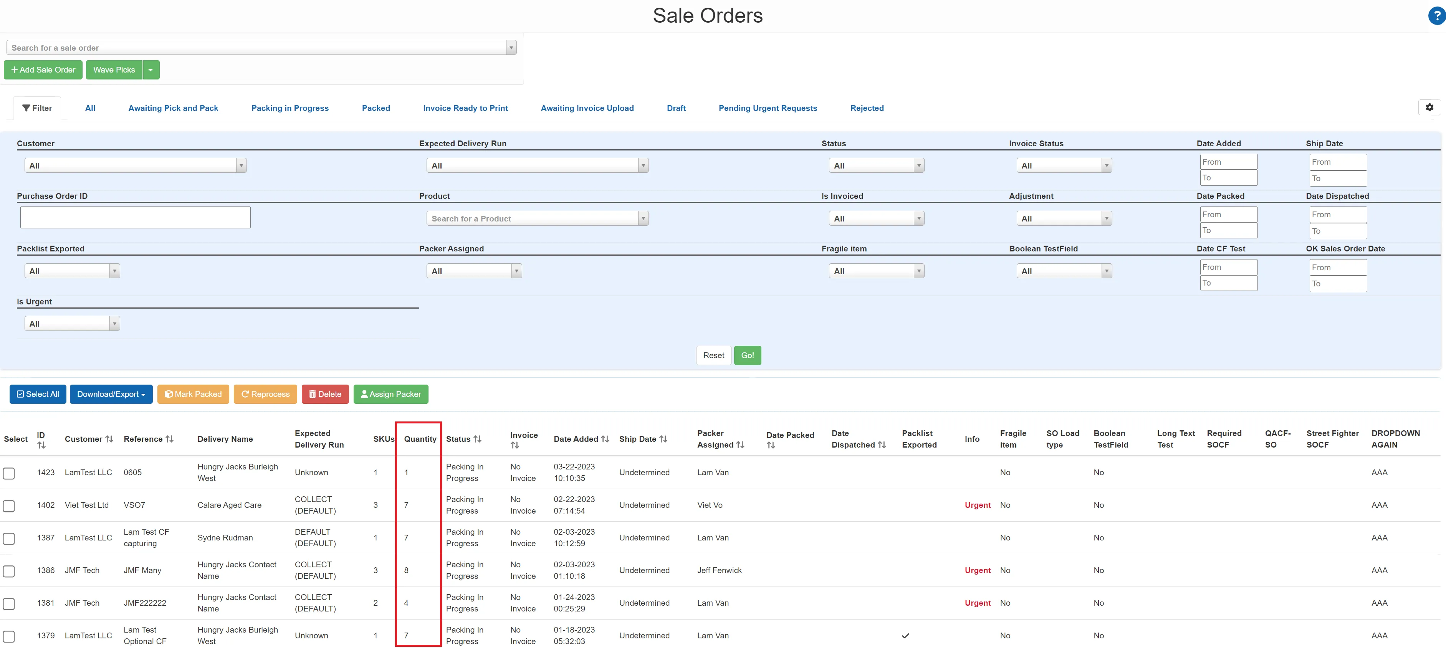Open the Customer filter dropdown

tap(135, 165)
